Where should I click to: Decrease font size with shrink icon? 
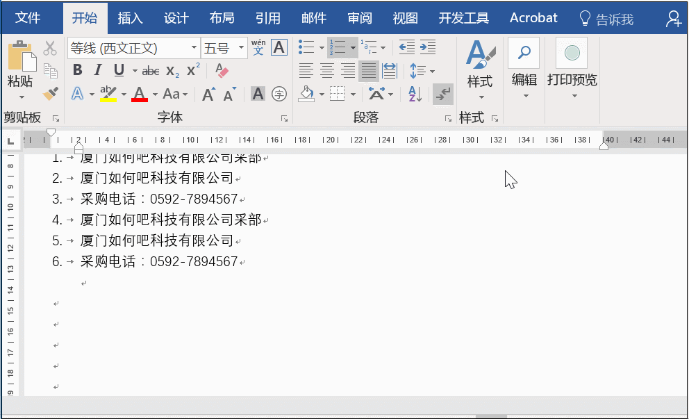[229, 94]
